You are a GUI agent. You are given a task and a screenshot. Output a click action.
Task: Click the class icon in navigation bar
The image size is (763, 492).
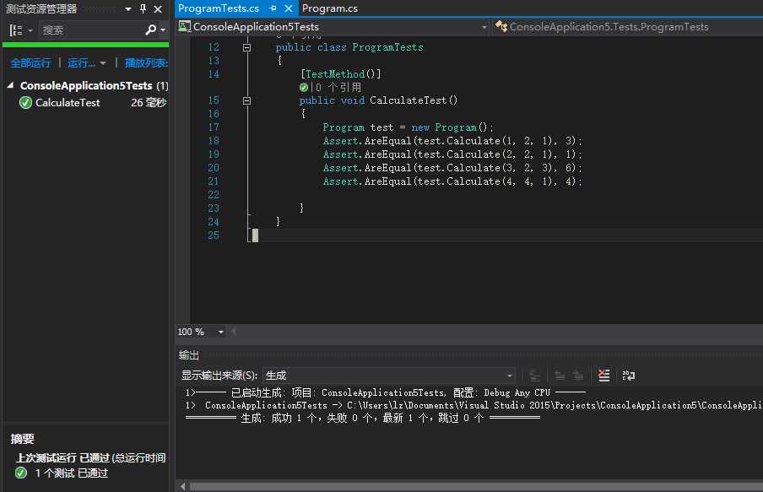click(x=501, y=26)
